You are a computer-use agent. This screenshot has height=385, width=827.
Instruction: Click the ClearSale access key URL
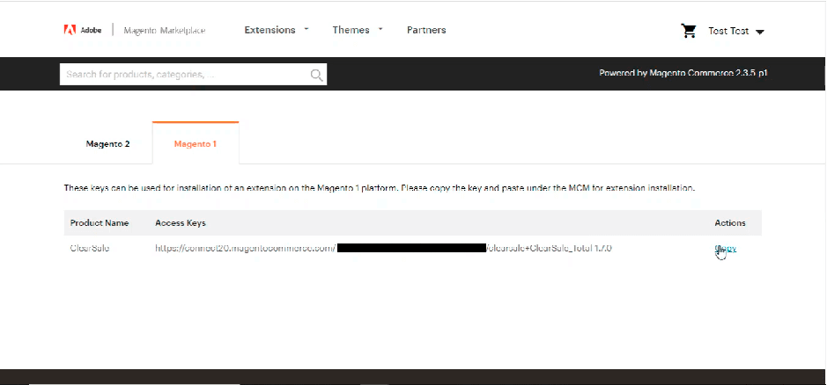tap(246, 249)
